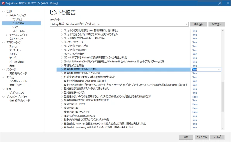Select row 変数が初期化されていない可能性があります
The image size is (231, 142).
(86, 100)
